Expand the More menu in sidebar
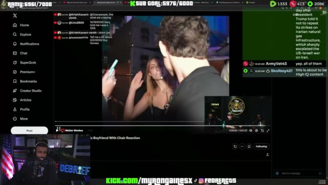This screenshot has height=185, width=328. 23,119
